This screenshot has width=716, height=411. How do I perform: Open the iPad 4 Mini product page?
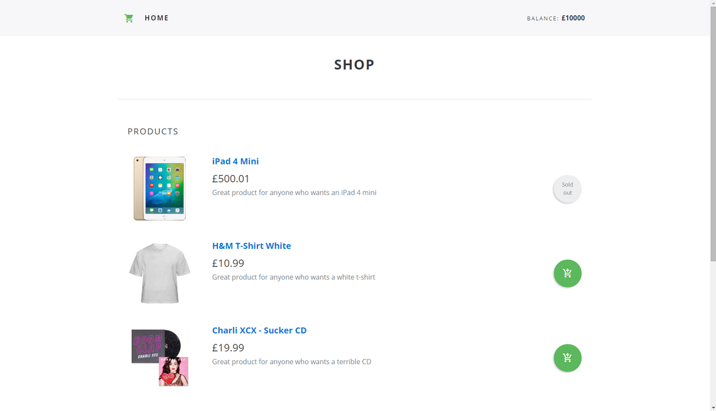point(236,161)
